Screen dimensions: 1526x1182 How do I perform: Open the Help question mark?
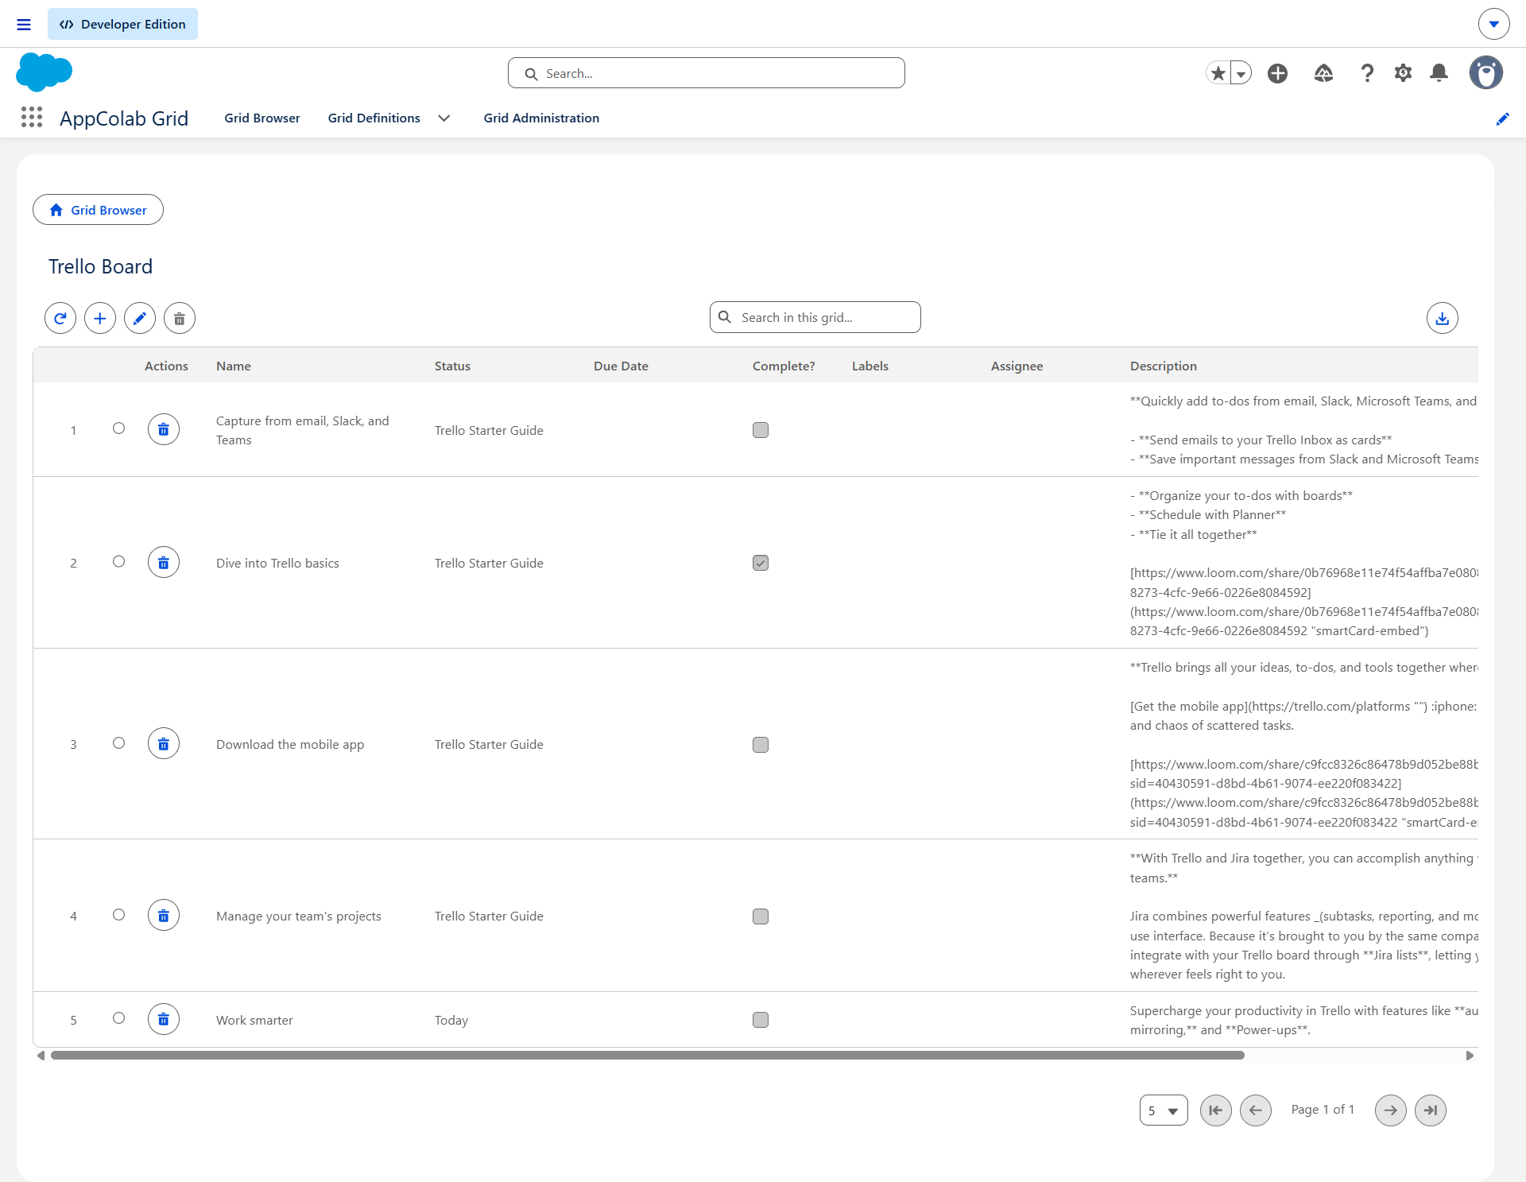click(1367, 73)
